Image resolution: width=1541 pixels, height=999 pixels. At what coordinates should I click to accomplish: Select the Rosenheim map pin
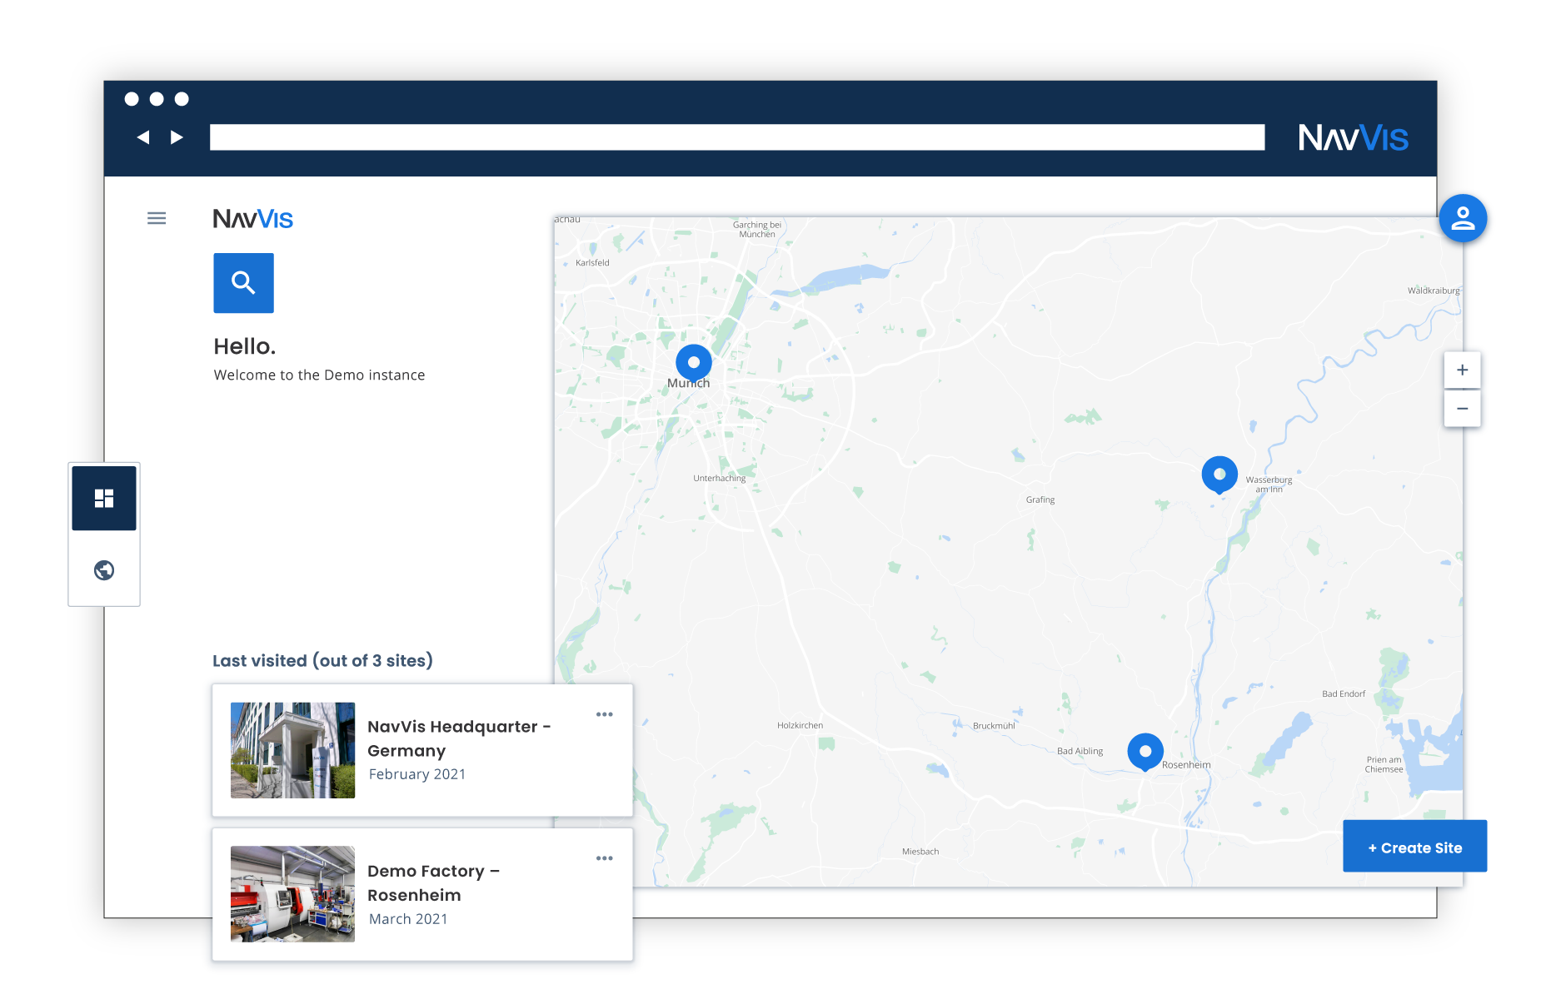click(x=1145, y=751)
